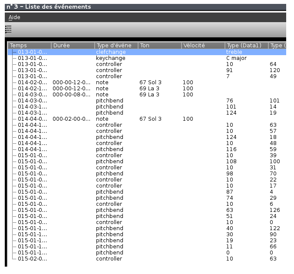Select the '69 La 3' note with duration 000-00-08
The height and width of the screenshot is (274, 294).
[x=147, y=95]
